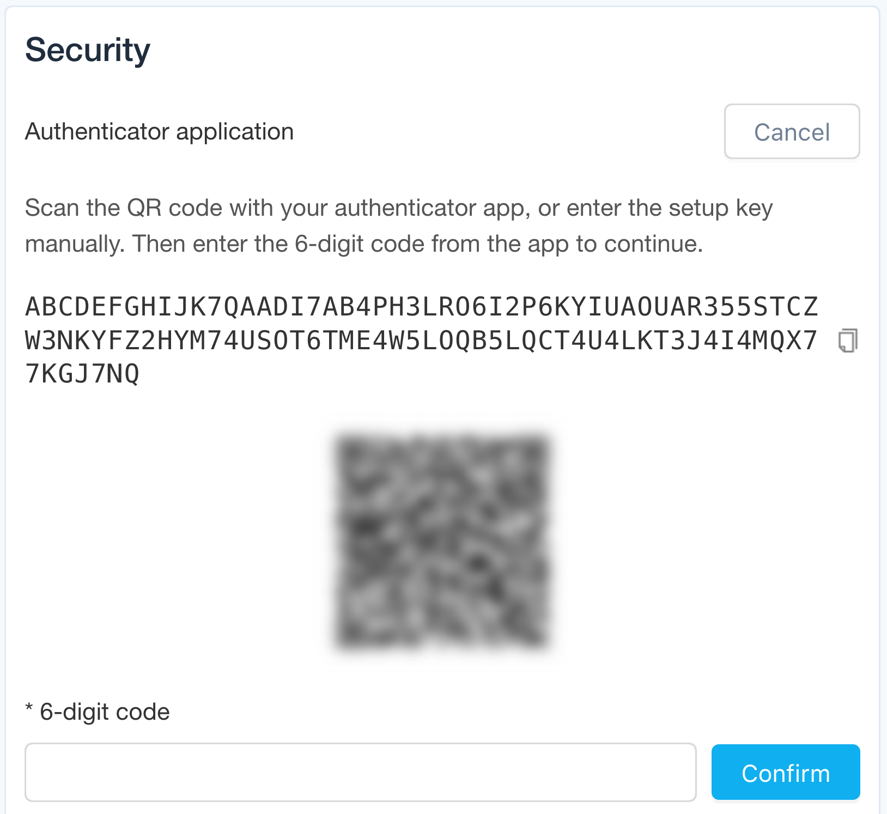
Task: Cancel the authenticator setup
Action: coord(792,132)
